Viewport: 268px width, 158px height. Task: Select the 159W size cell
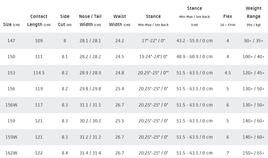pos(11,137)
